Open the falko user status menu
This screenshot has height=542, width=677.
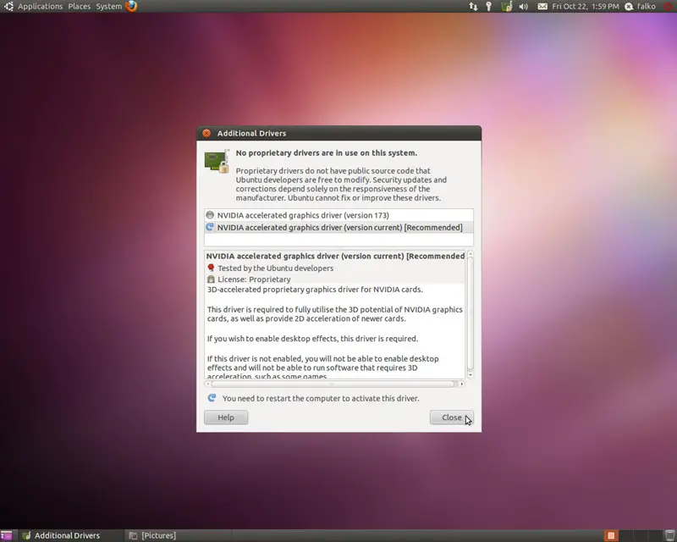[641, 7]
